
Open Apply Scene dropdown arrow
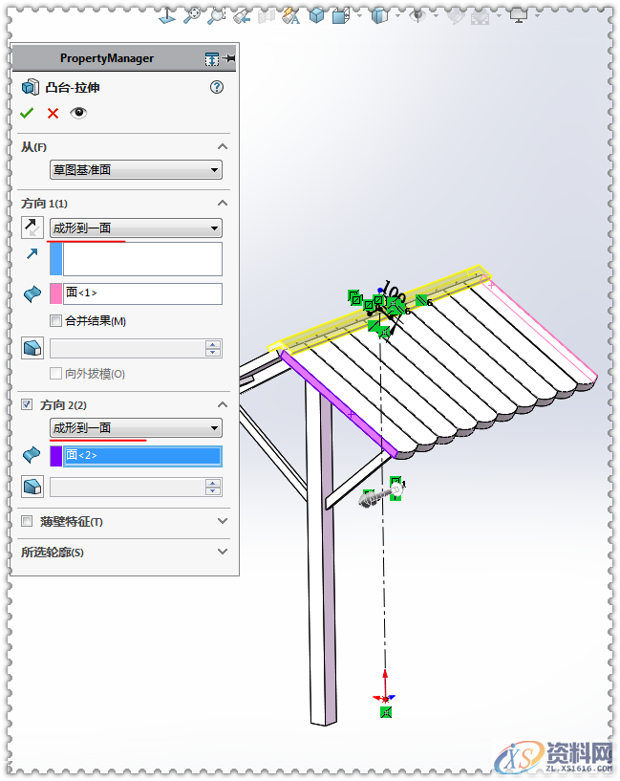click(498, 16)
